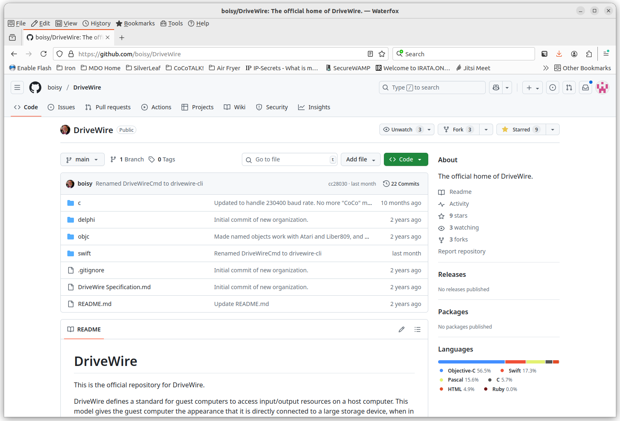
Task: Edit README using the pencil icon
Action: click(x=402, y=329)
